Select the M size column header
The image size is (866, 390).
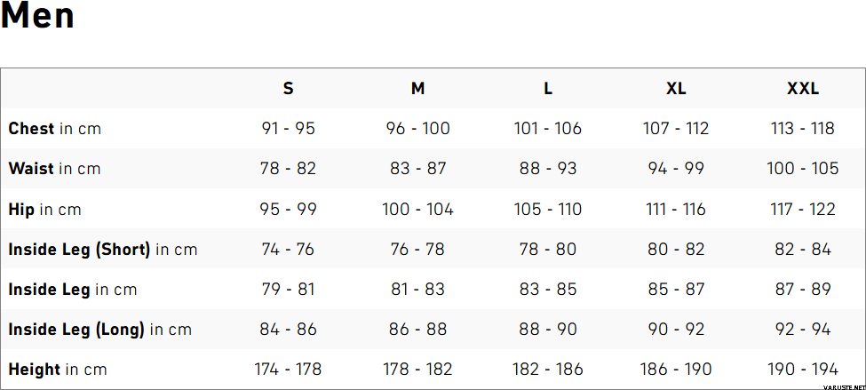[417, 89]
